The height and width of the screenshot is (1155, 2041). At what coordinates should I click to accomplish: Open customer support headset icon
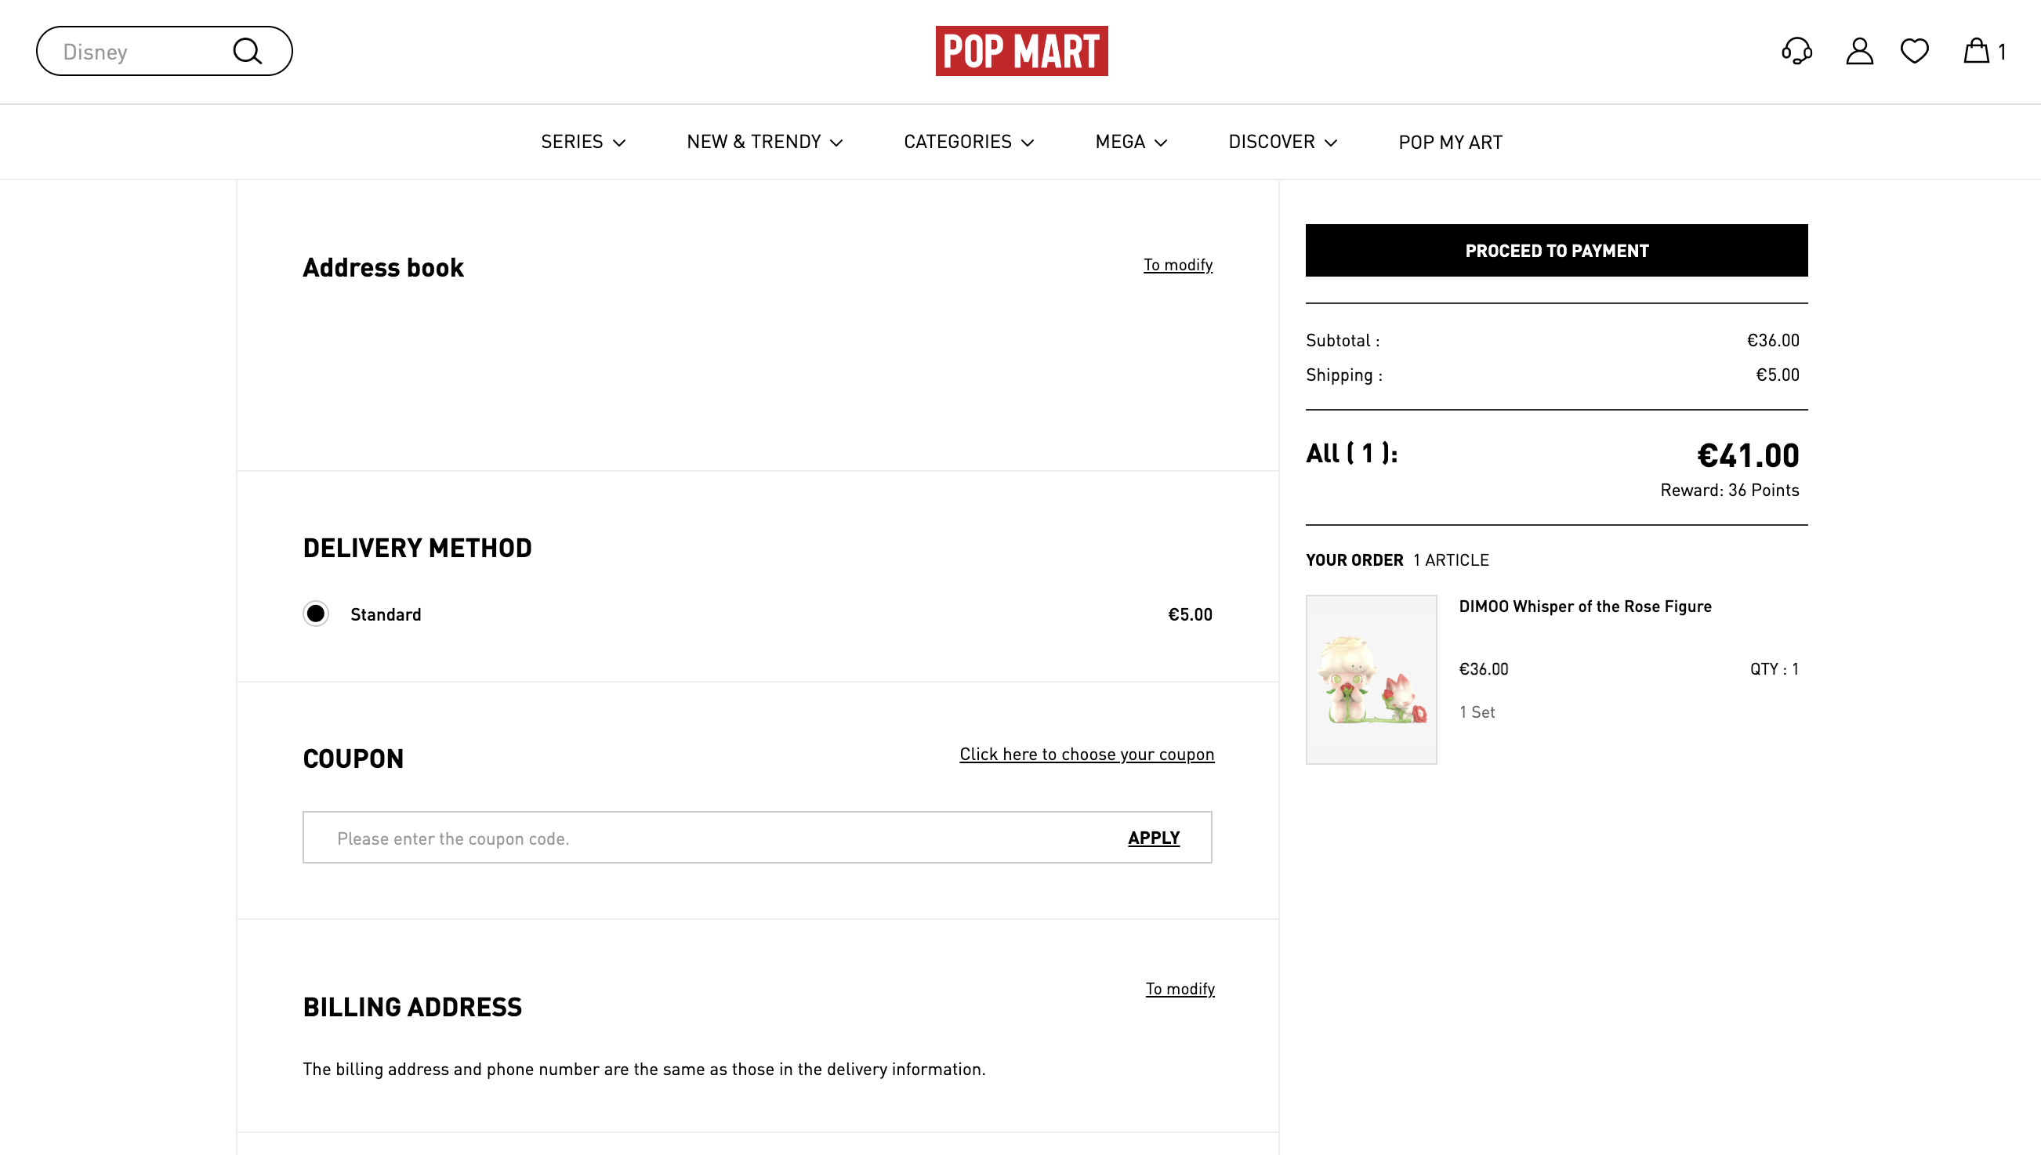coord(1796,52)
